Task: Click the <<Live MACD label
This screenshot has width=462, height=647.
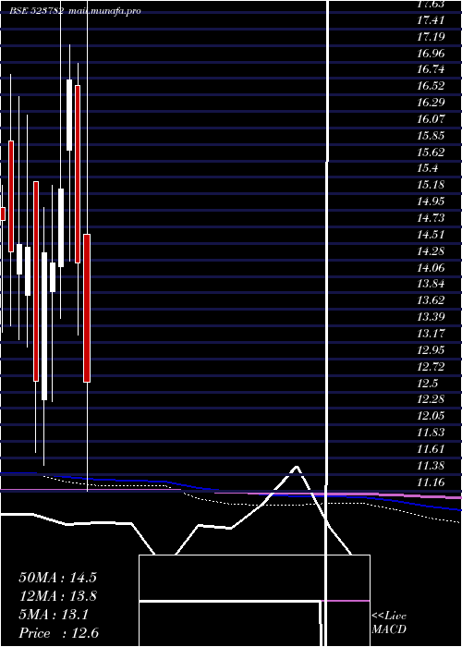Action: (389, 623)
